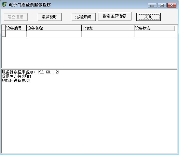This screenshot has width=179, height=155.
Task: Click the 指定条屏清零 button
Action: click(115, 17)
